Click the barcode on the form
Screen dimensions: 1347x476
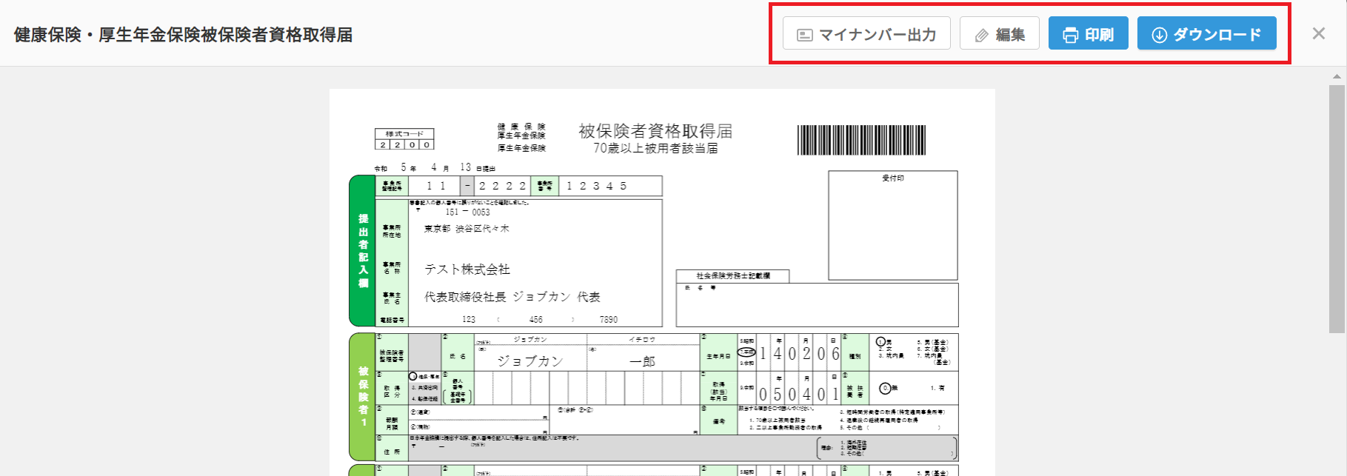860,139
